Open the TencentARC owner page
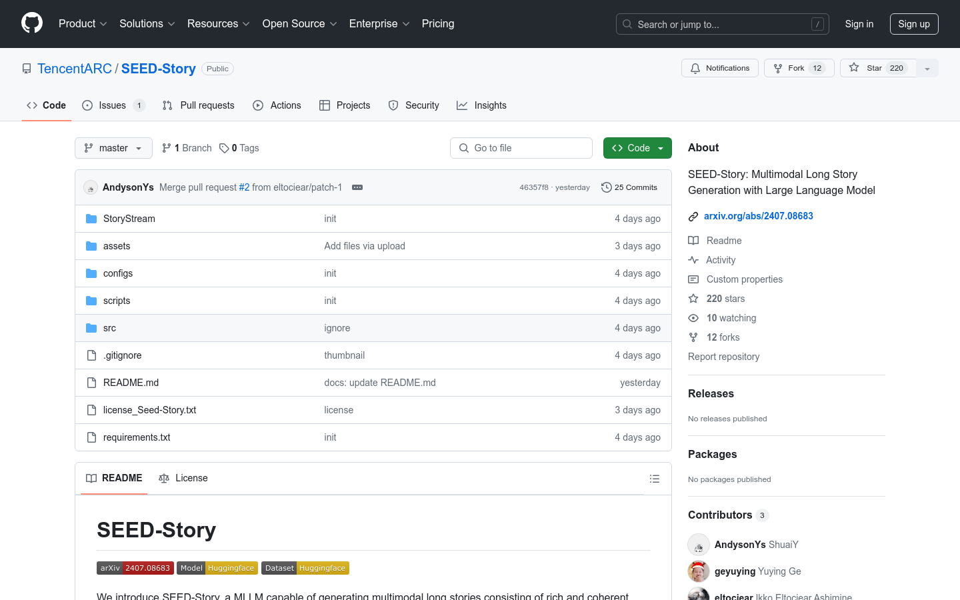This screenshot has width=960, height=600. point(75,69)
